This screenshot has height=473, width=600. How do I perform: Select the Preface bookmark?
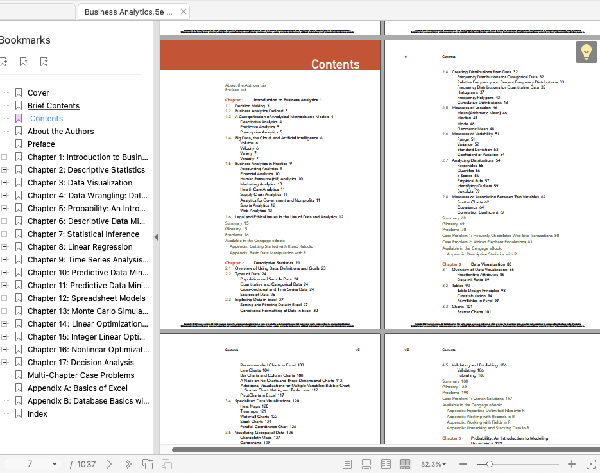[41, 144]
